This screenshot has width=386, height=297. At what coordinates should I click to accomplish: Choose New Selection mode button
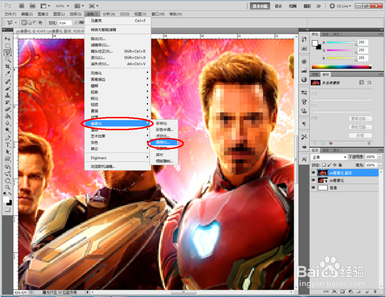pos(24,23)
